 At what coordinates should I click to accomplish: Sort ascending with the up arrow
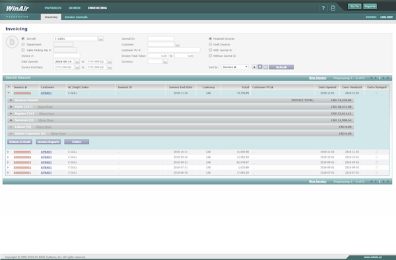(x=254, y=67)
